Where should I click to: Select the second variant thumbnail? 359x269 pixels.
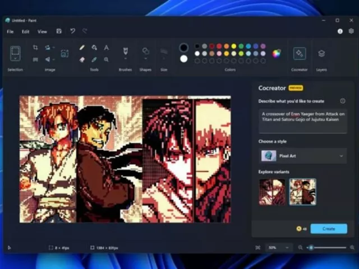[302, 192]
